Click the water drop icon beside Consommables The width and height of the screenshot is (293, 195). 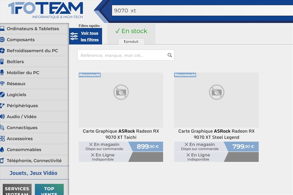pyautogui.click(x=2, y=149)
